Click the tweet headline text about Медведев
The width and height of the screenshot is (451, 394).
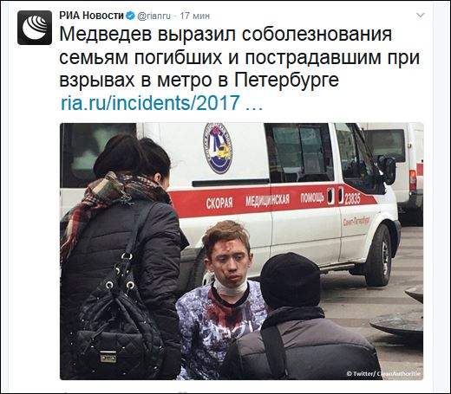239,57
